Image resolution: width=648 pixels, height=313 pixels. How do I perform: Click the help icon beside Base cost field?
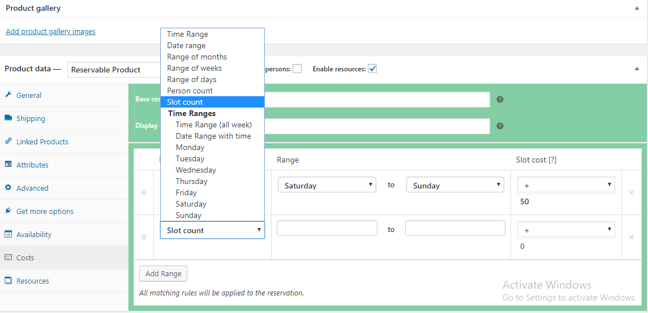coord(500,100)
